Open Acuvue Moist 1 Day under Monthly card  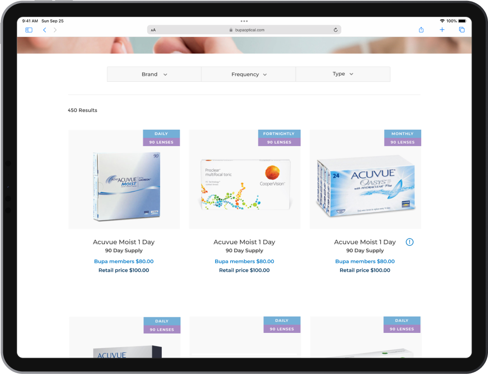365,242
